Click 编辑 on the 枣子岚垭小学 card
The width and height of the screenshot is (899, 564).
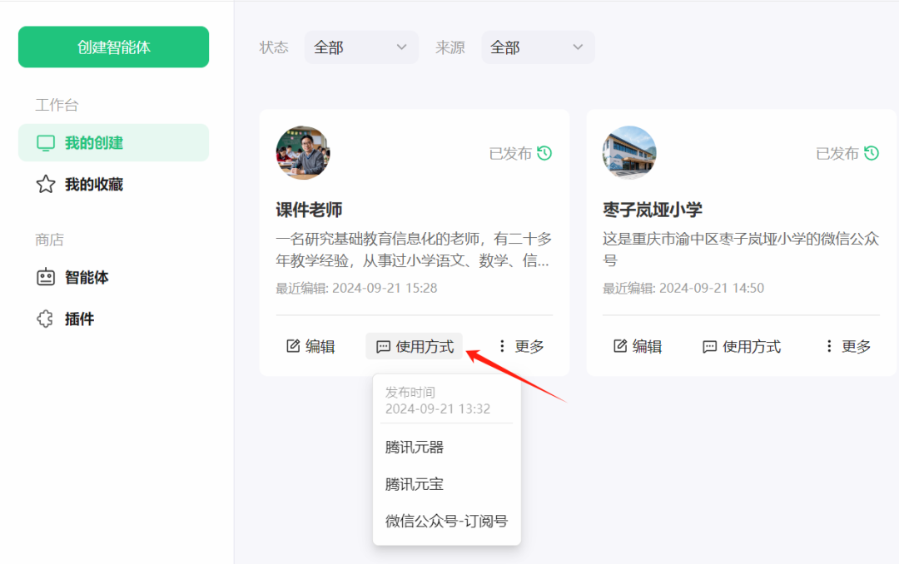pyautogui.click(x=638, y=346)
